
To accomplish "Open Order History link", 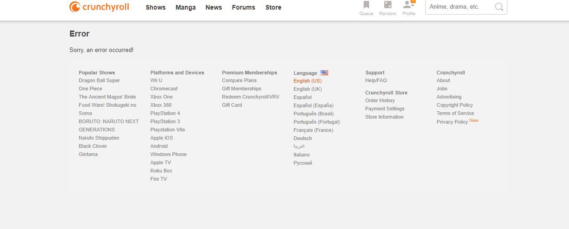I will coord(380,100).
